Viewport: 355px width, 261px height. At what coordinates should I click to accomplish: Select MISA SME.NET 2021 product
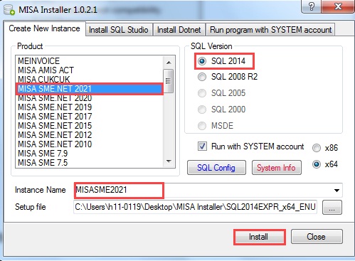90,89
